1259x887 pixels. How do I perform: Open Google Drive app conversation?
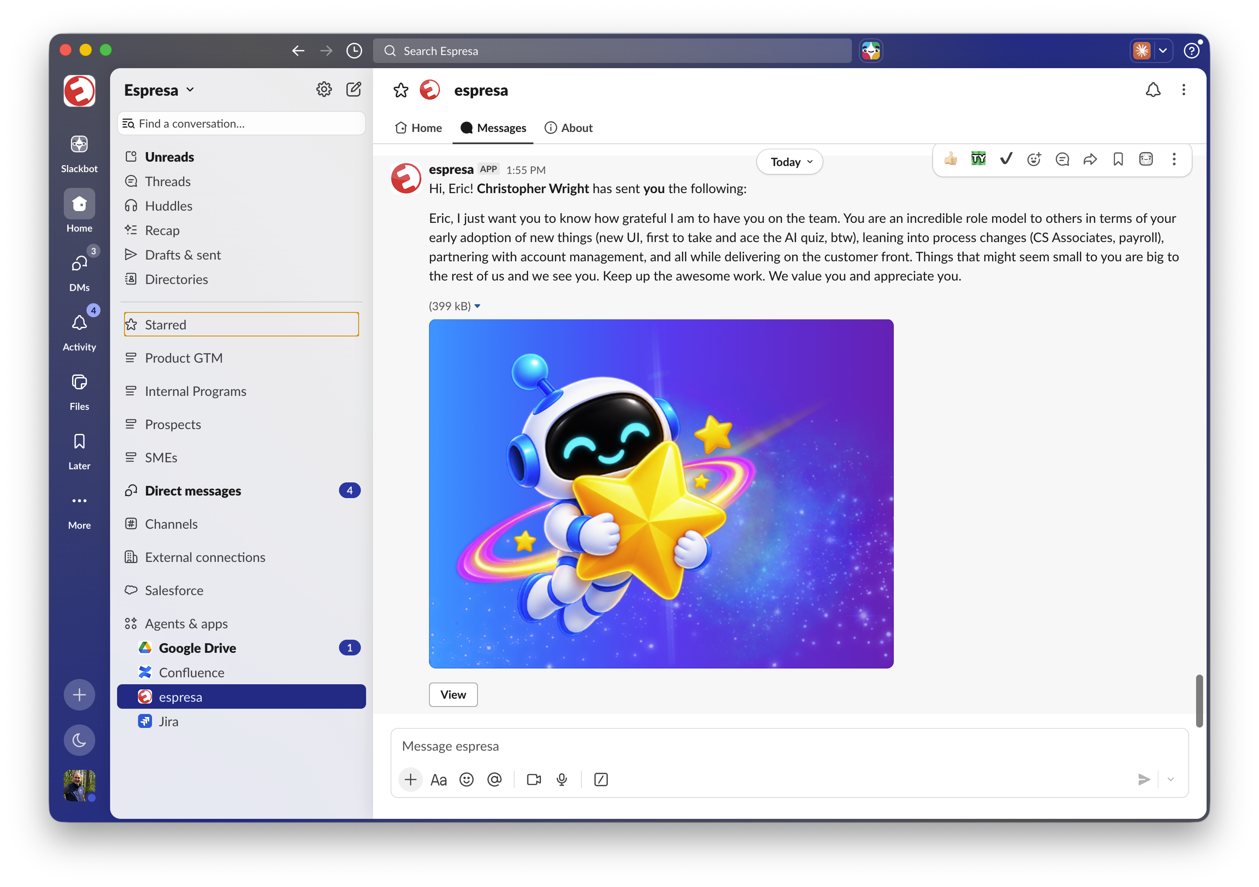(241, 648)
